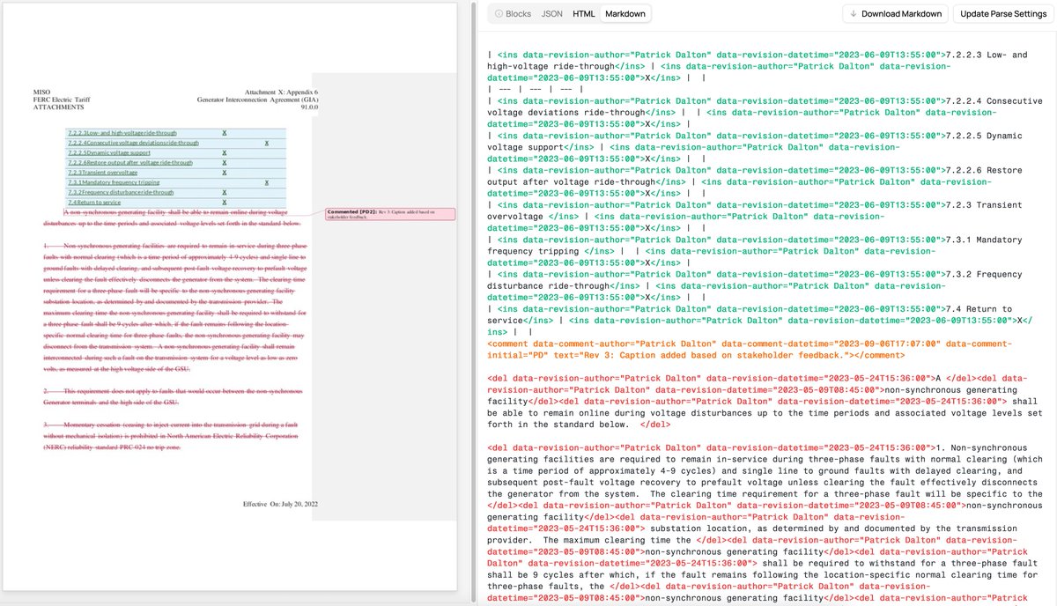This screenshot has width=1057, height=606.
Task: Click table row '7.2.2.4 Consecutive voltage deviations ride-through' in document
Action: [177, 143]
